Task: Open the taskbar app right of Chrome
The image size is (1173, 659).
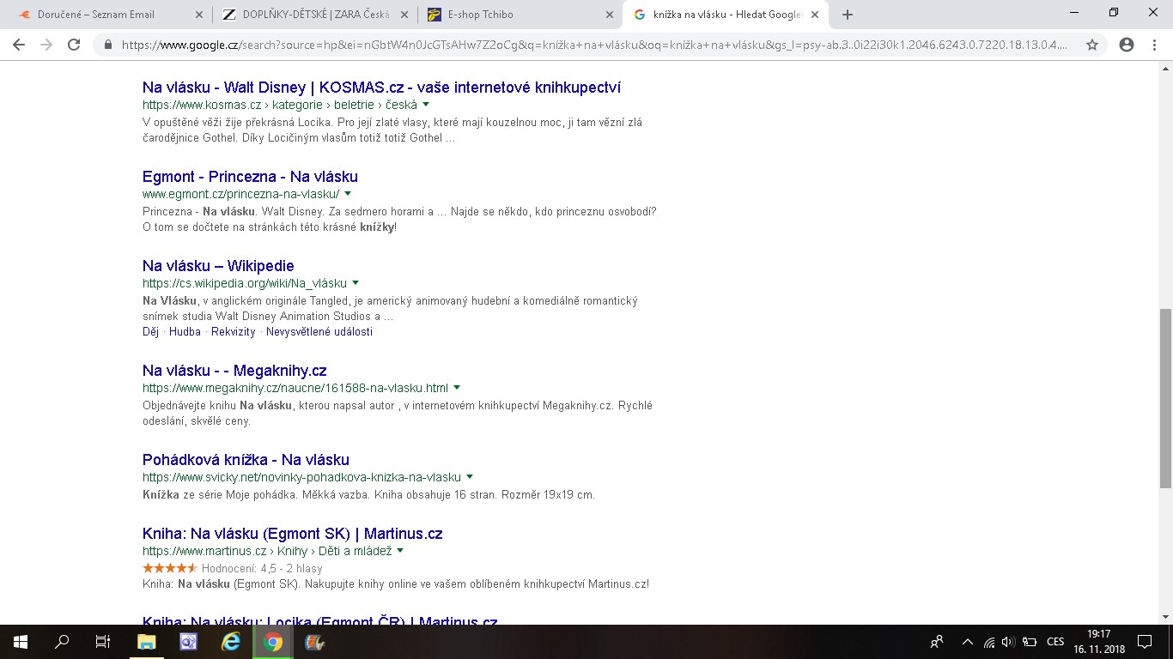Action: tap(314, 642)
